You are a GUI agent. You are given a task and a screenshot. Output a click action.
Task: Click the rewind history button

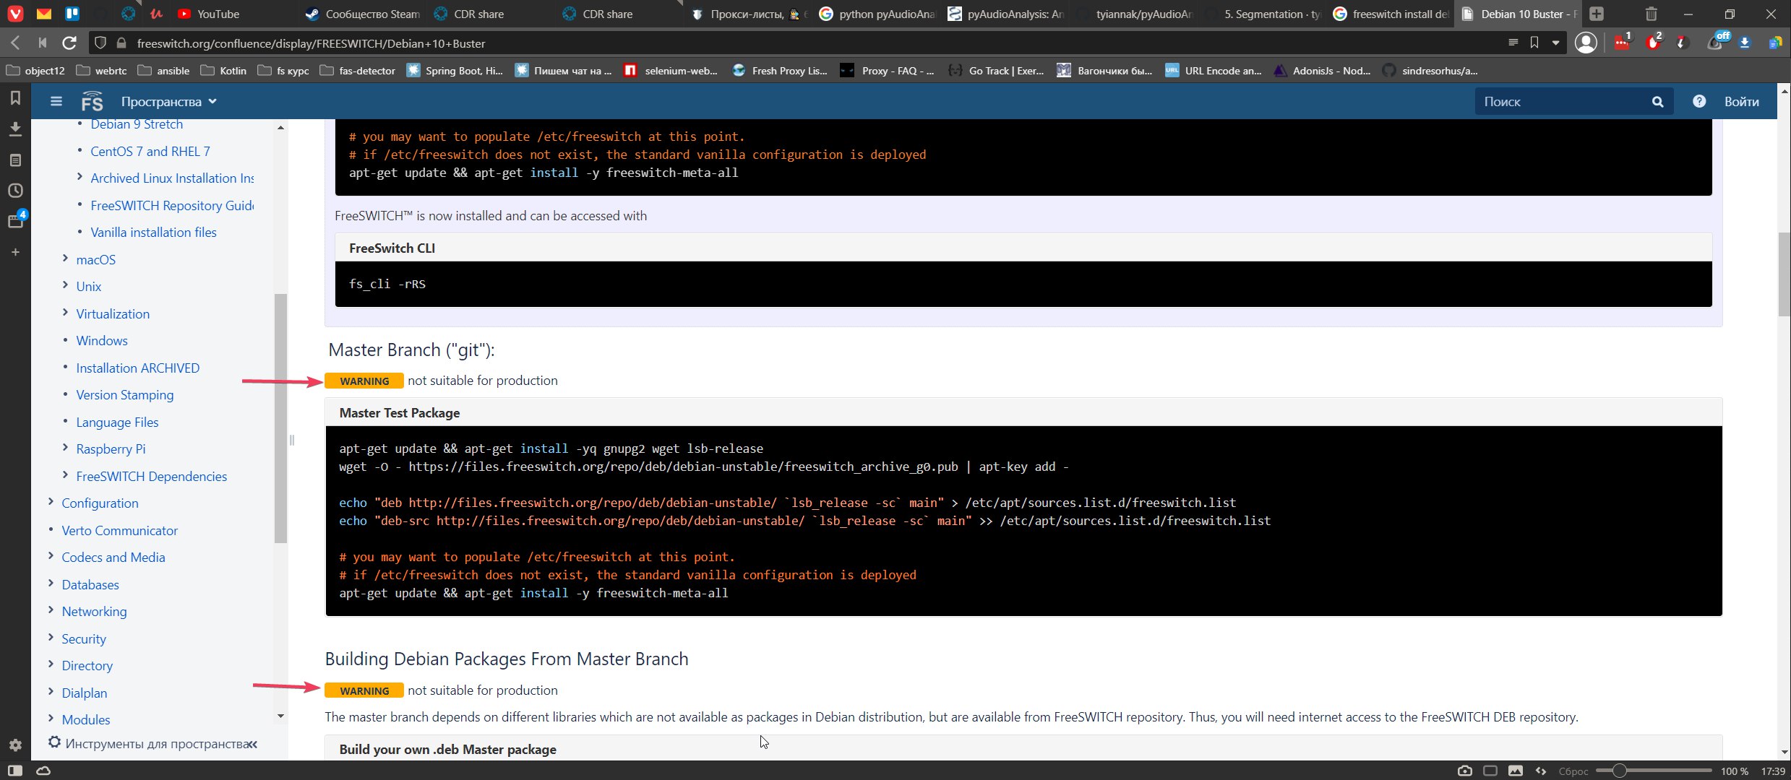42,43
